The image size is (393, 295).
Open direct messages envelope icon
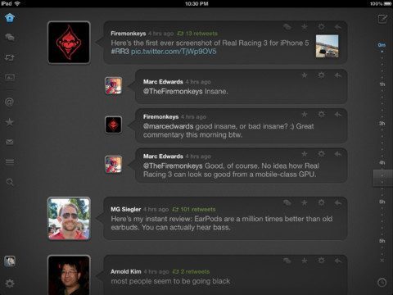click(x=10, y=142)
